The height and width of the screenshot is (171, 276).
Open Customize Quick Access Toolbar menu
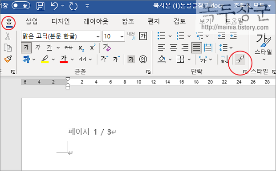click(87, 6)
